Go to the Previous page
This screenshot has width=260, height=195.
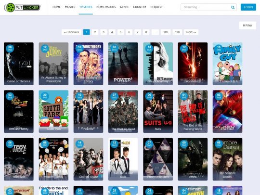click(71, 32)
